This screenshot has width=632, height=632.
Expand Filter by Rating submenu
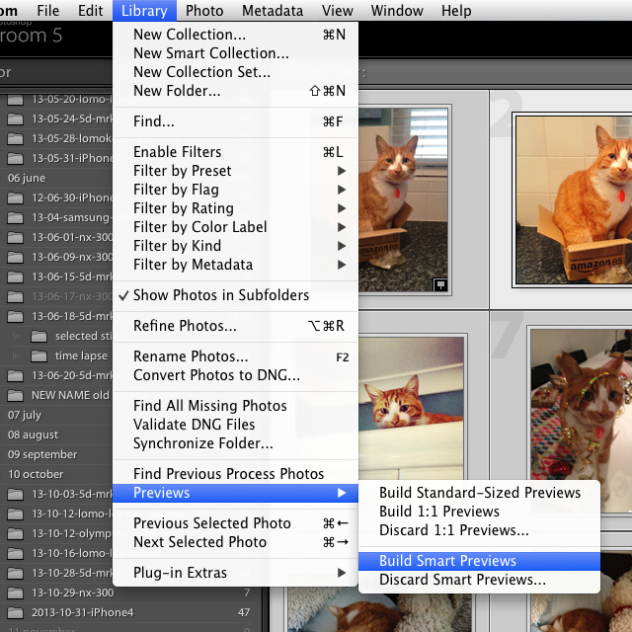[235, 208]
